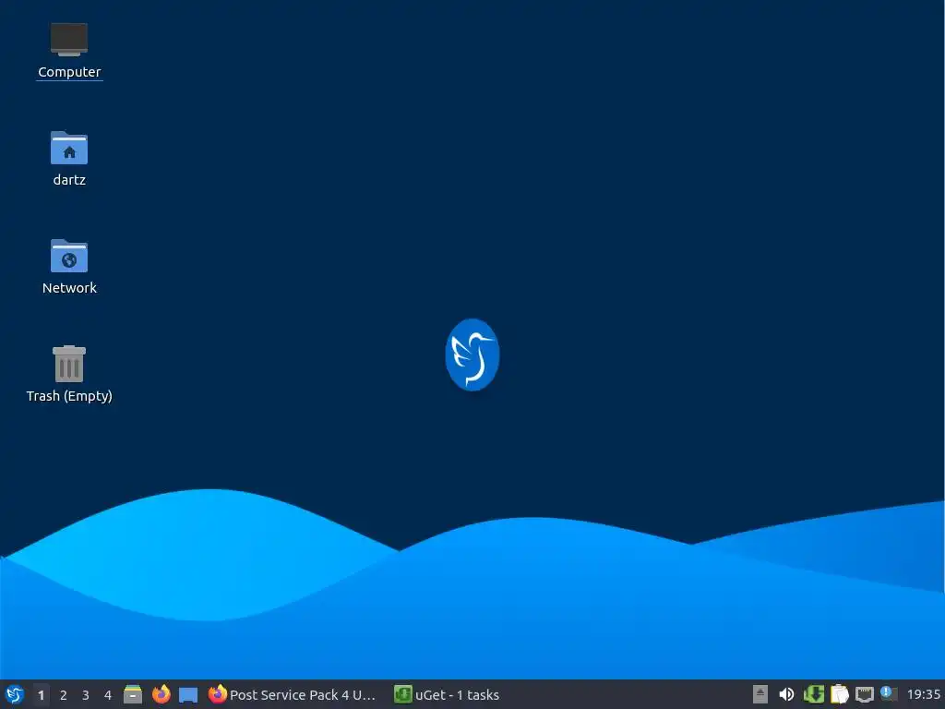This screenshot has width=945, height=709.
Task: Open the volume control tray icon
Action: point(786,694)
